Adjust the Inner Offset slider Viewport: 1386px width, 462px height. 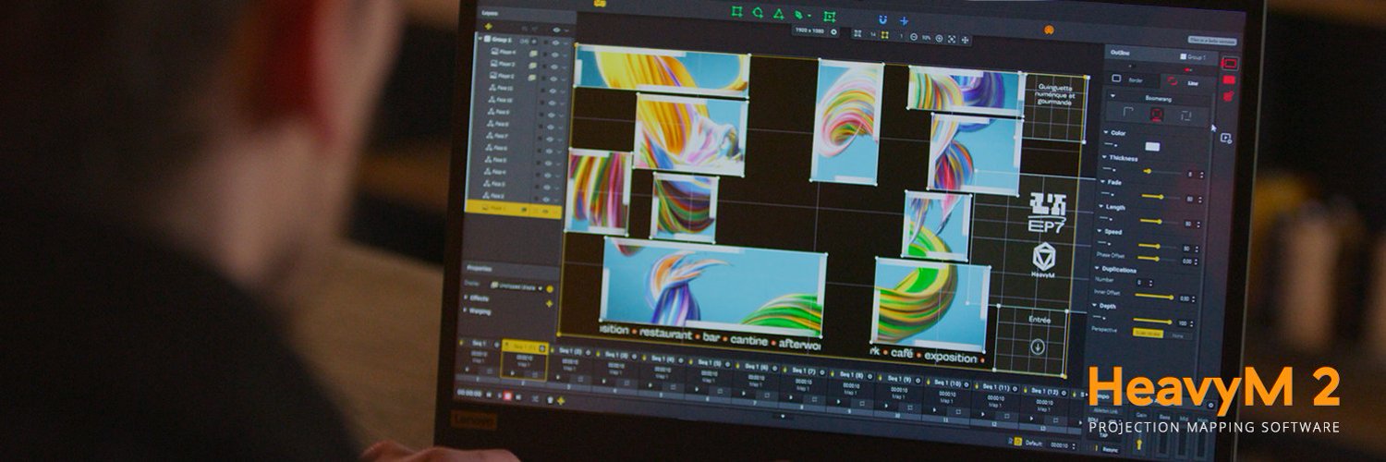[x=1154, y=297]
